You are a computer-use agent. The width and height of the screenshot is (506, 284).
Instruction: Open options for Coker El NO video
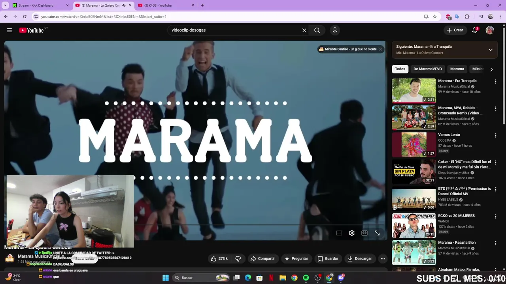click(495, 162)
